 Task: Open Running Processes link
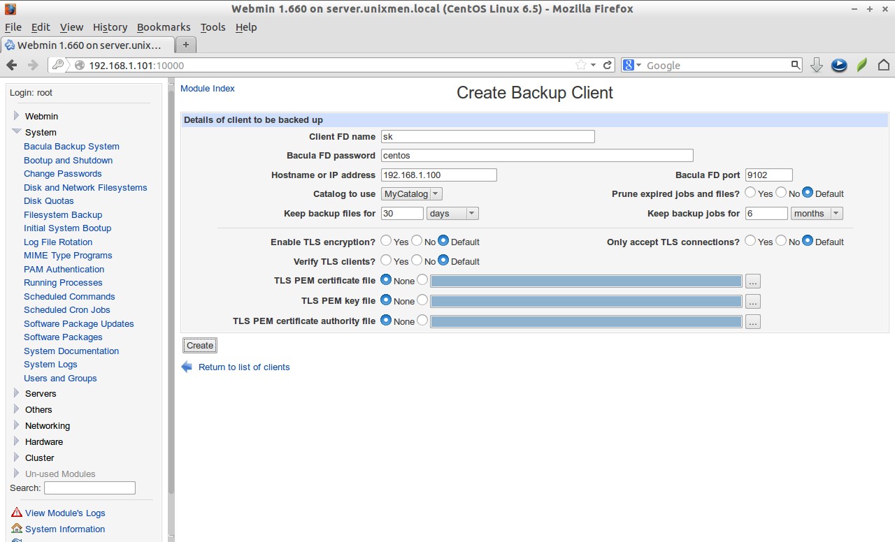[63, 283]
